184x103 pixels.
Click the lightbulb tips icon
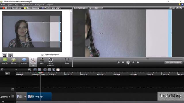179,5
